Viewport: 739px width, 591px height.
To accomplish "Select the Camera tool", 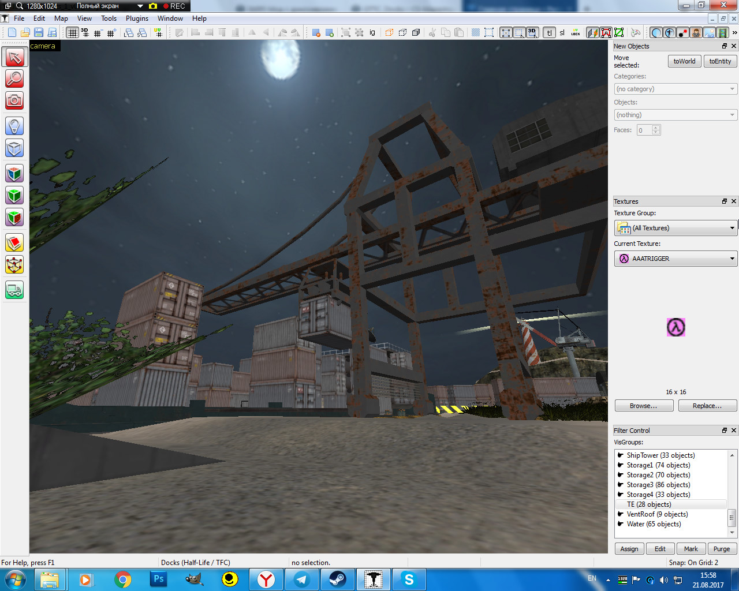I will (x=14, y=100).
